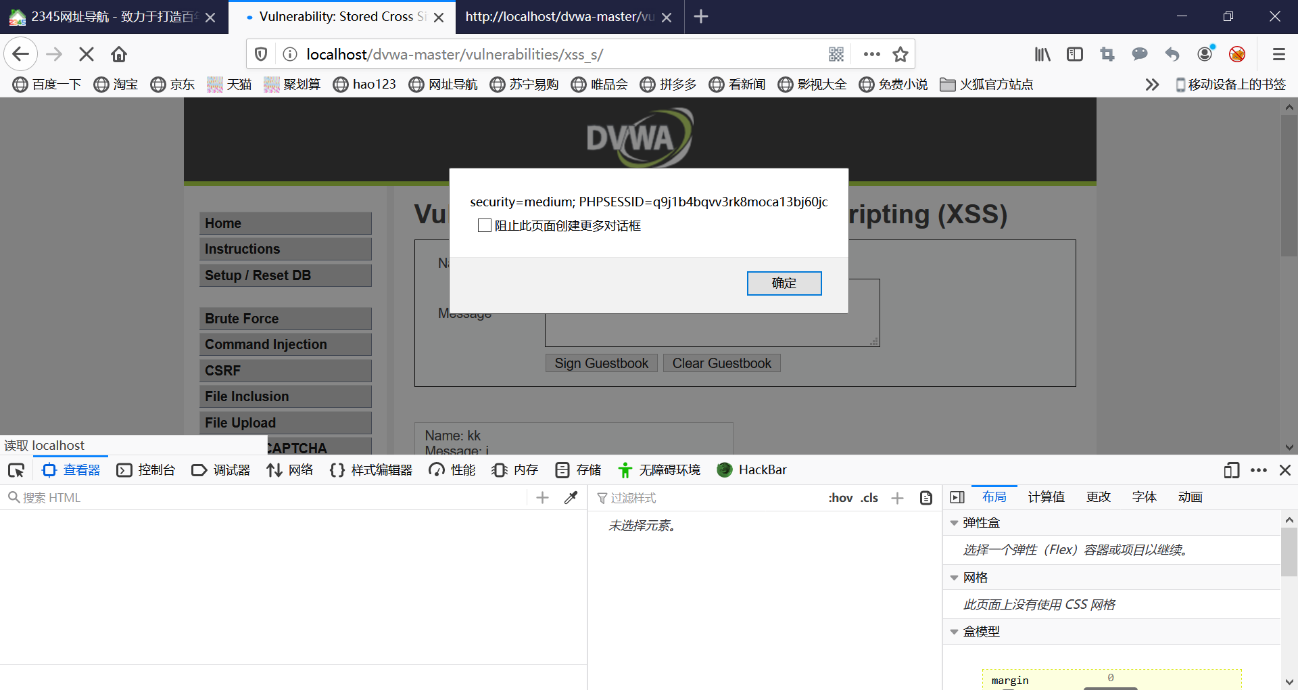Open the 无障碍环境 accessibility tab
Screen dimensions: 1298x690
659,470
